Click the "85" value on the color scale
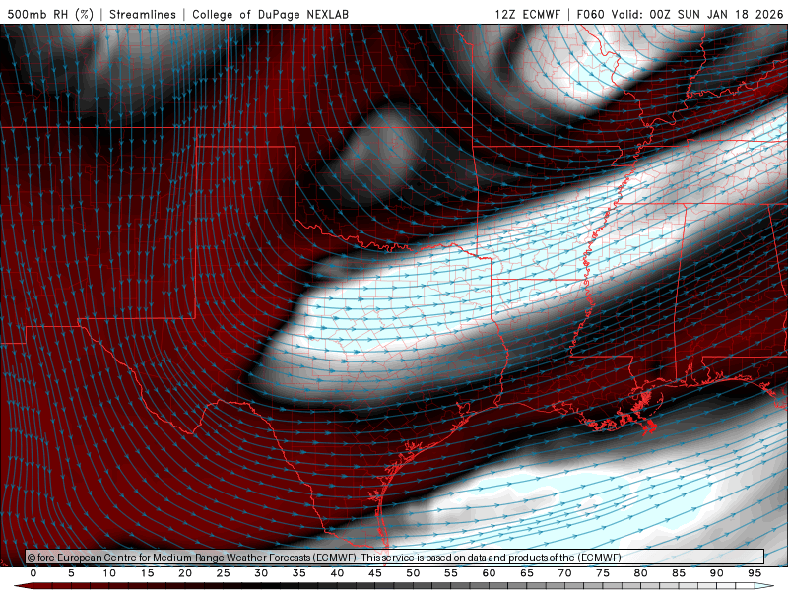Viewport: 788px width, 591px height. (x=679, y=573)
